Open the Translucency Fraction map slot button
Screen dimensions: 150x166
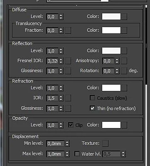point(68,30)
